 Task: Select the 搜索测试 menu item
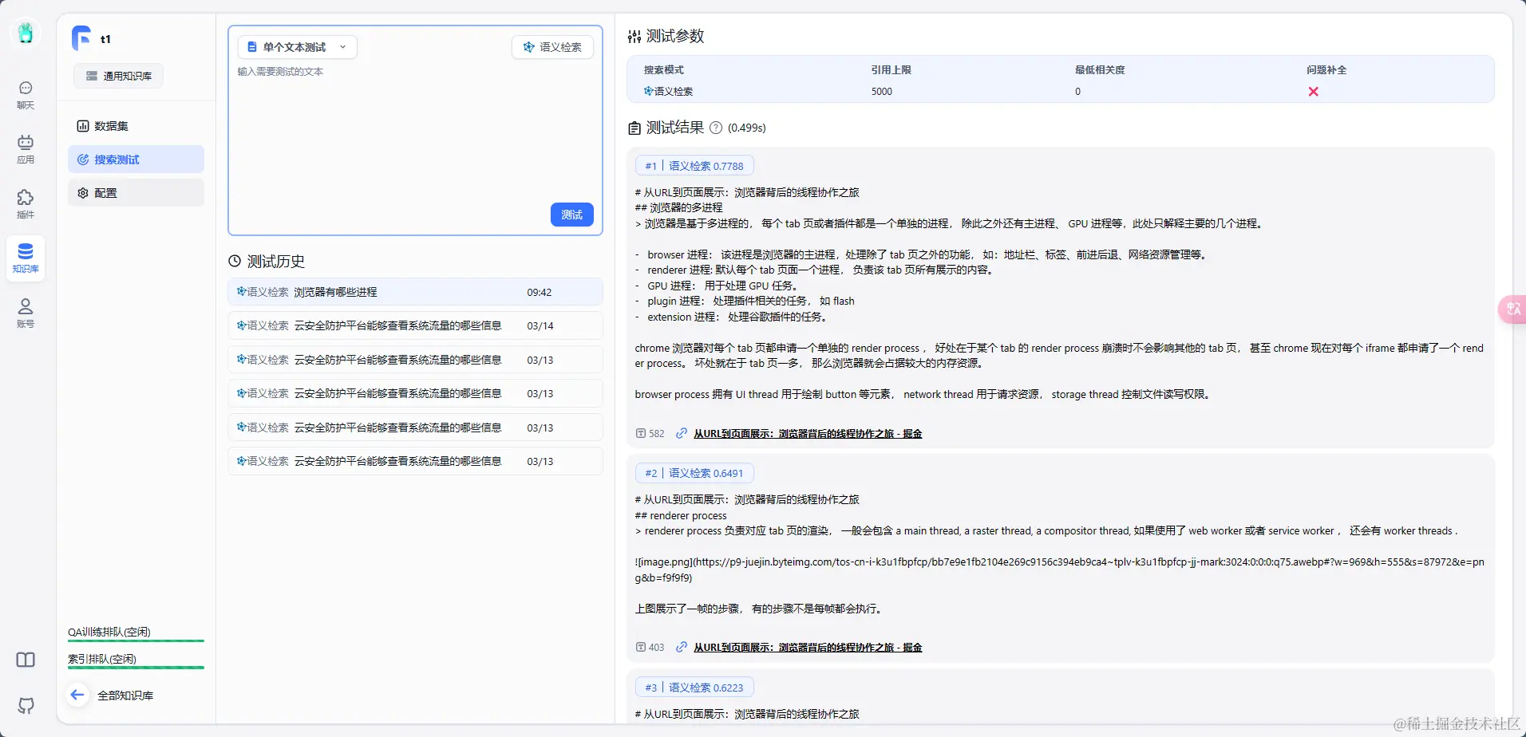(x=136, y=160)
